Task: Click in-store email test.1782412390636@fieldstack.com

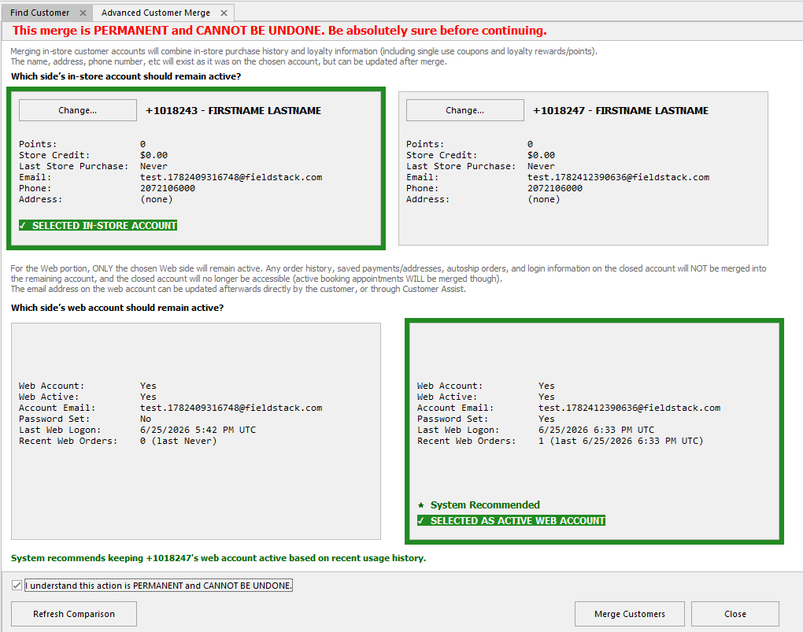Action: point(619,177)
